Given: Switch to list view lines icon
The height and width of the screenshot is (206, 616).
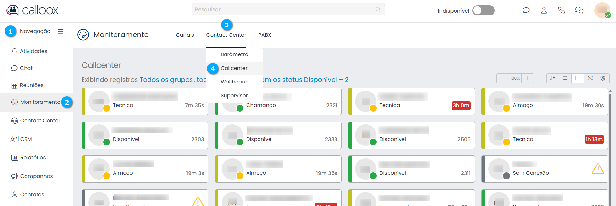Looking at the screenshot, I should [x=565, y=78].
